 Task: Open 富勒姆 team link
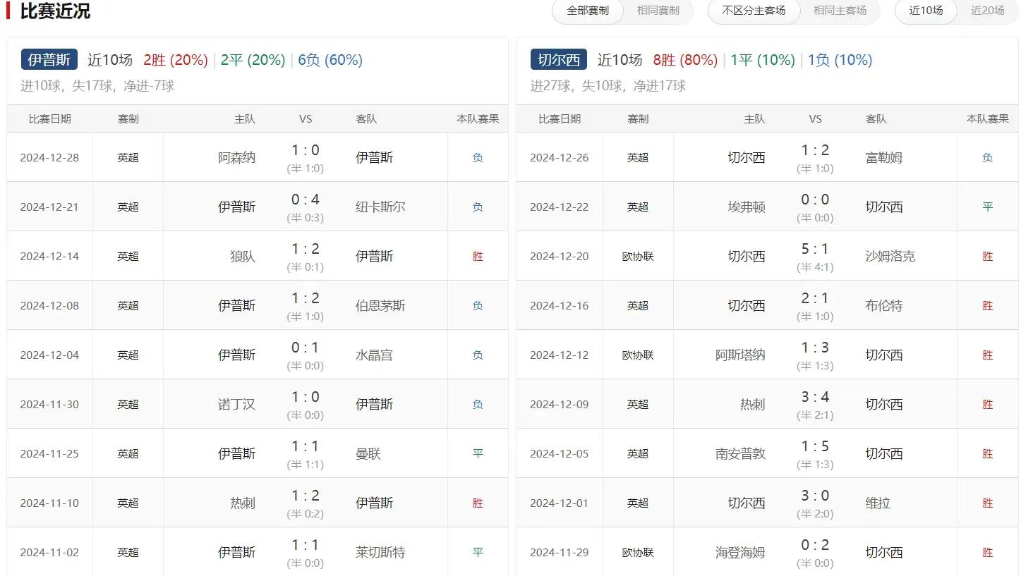(x=884, y=157)
